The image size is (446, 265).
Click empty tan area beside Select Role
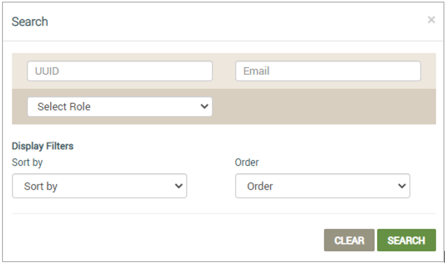324,107
